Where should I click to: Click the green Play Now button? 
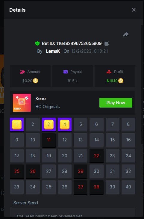pos(116,103)
